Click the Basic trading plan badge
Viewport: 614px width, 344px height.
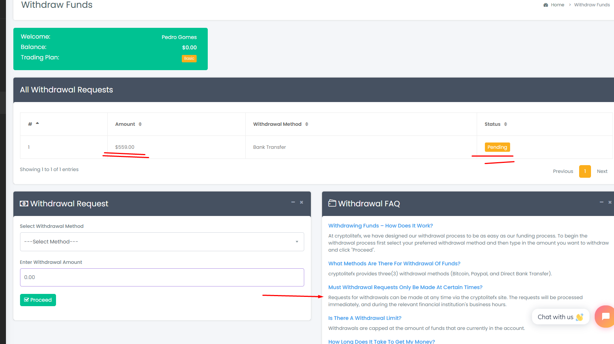point(189,58)
